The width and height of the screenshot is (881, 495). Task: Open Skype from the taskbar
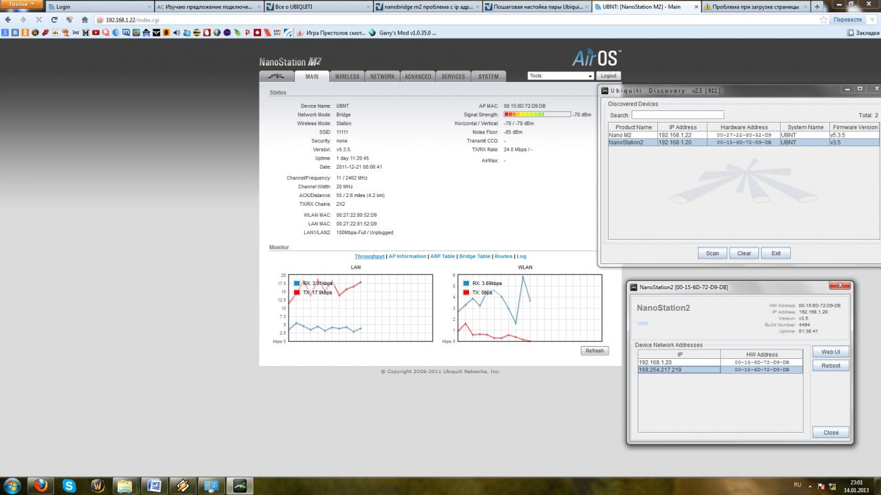click(69, 486)
